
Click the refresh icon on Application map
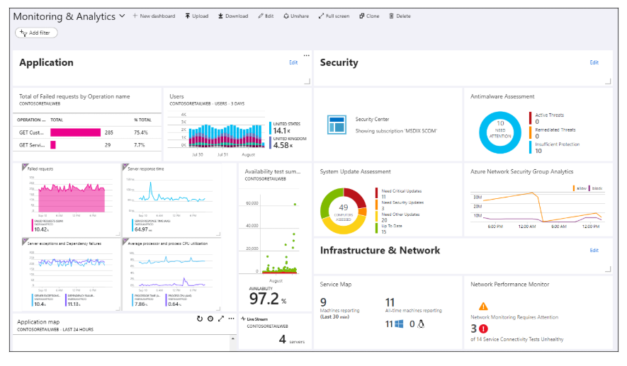tap(200, 319)
